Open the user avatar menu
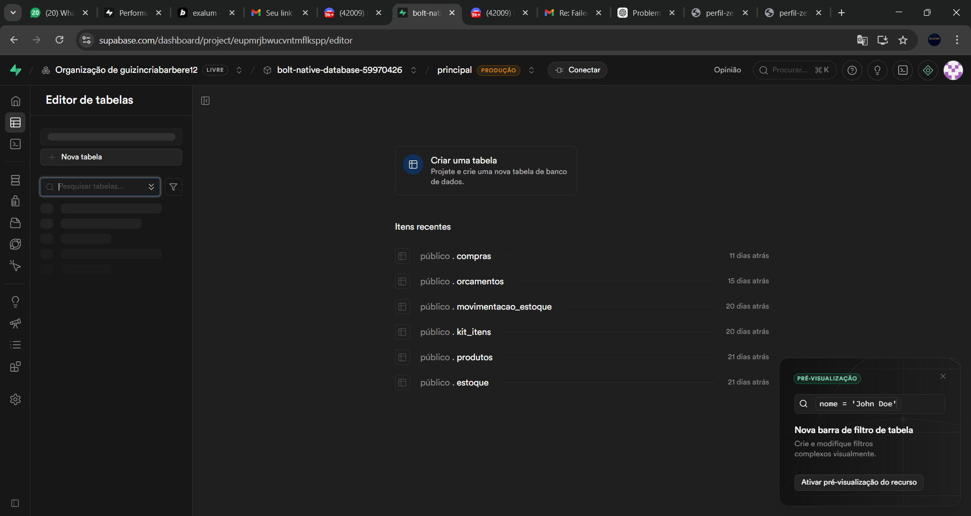Screen dimensions: 971x516 click(x=953, y=70)
